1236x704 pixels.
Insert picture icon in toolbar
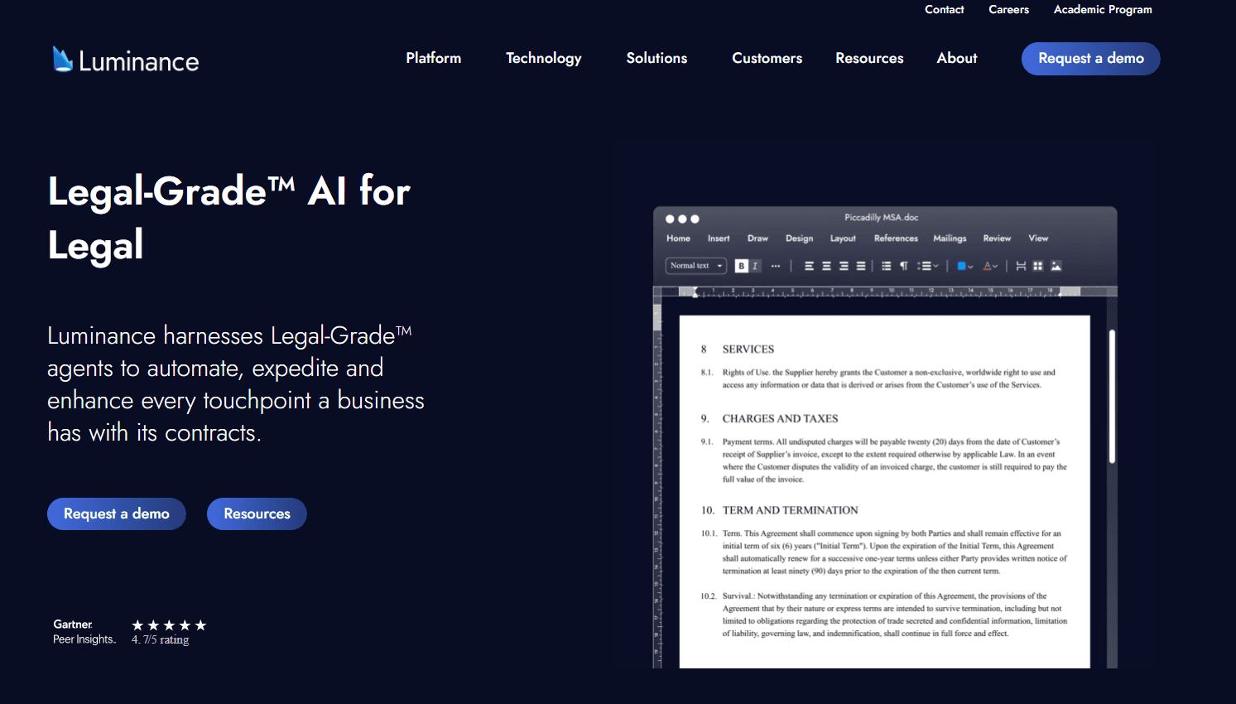point(1056,266)
